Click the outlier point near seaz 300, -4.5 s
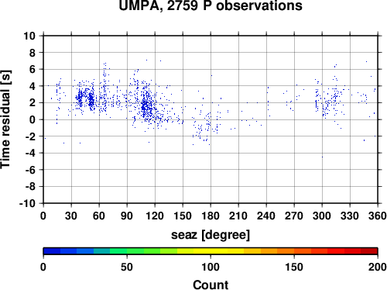 click(x=322, y=157)
